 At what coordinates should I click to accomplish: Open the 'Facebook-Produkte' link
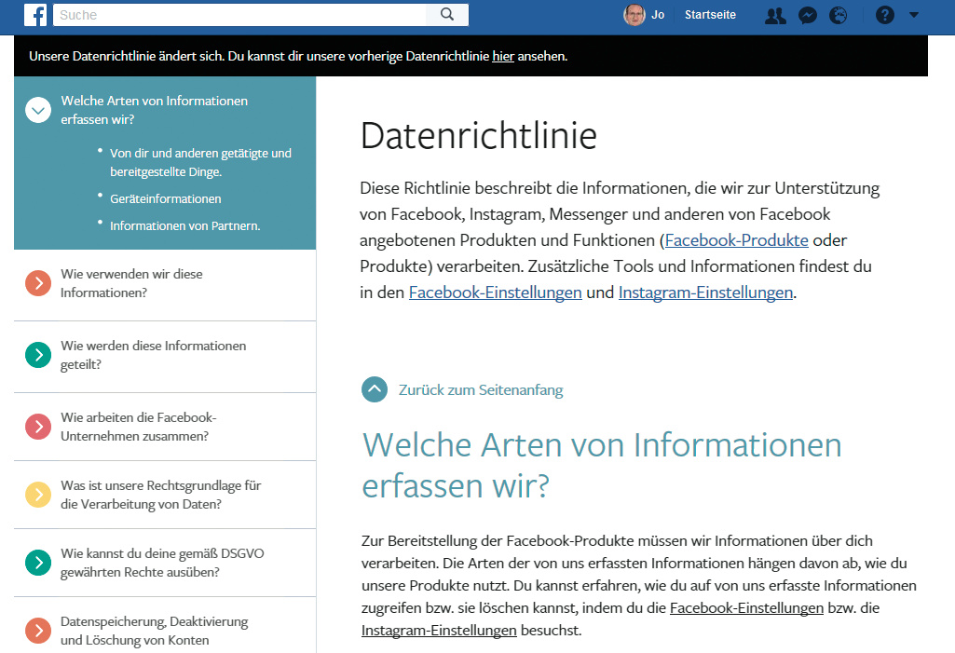tap(736, 239)
